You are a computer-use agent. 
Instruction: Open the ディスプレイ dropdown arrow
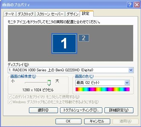point(131,70)
